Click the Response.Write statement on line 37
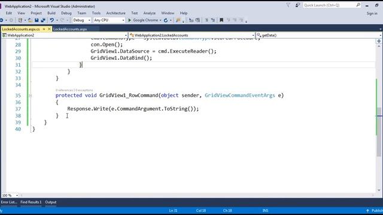383x215 pixels. pos(133,109)
